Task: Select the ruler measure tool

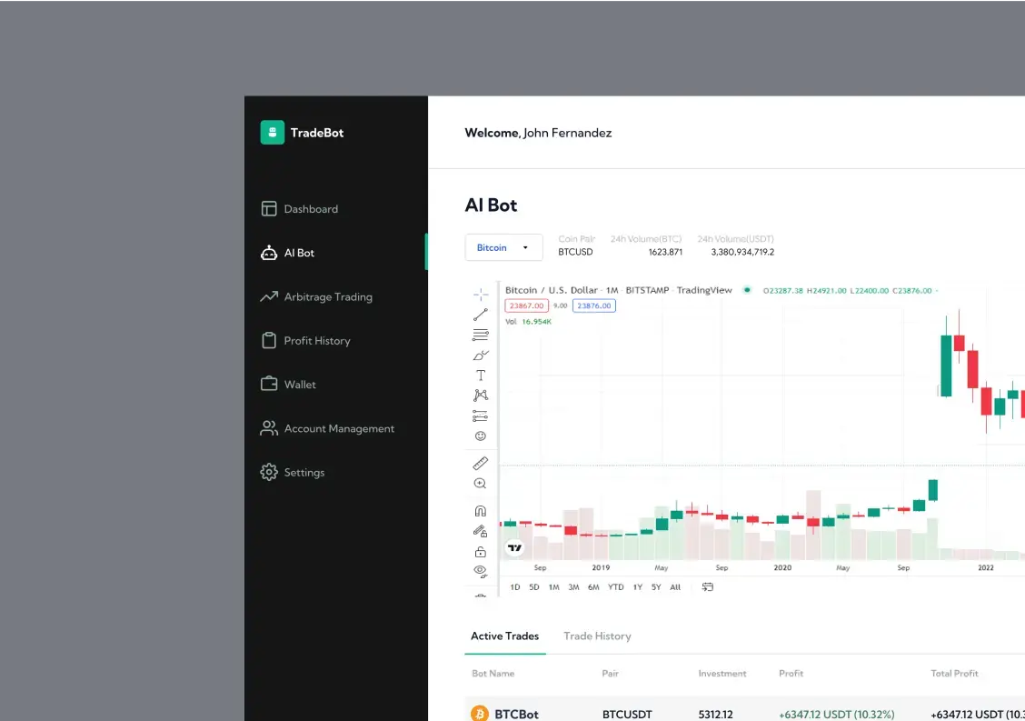Action: (481, 463)
